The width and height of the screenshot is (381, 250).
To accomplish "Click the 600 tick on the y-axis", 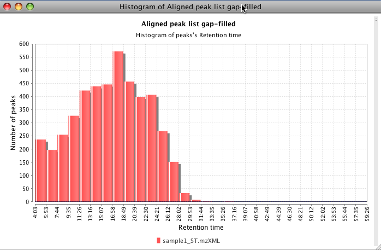I will point(24,44).
